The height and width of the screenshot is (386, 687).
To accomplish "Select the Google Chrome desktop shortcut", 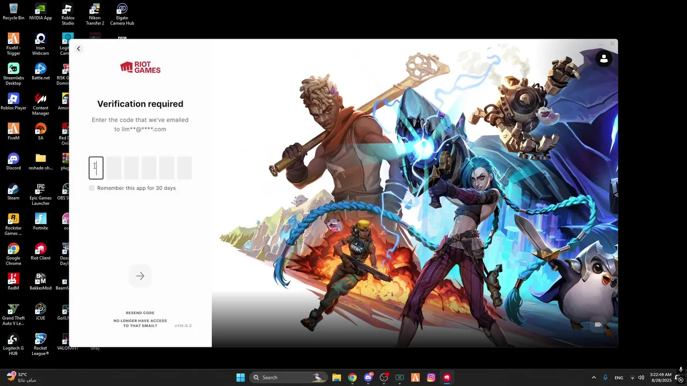I will point(13,255).
